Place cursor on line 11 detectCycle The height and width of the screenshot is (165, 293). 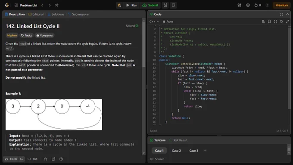195,64
